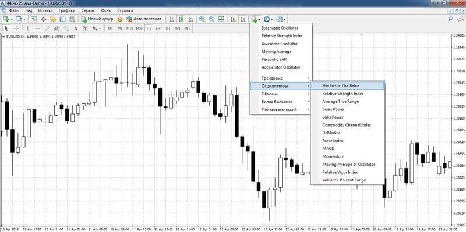Open the Справка menu
This screenshot has height=232, width=466.
coord(125,10)
